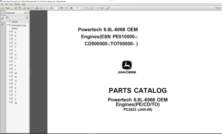Select bookmark T

click(15, 95)
